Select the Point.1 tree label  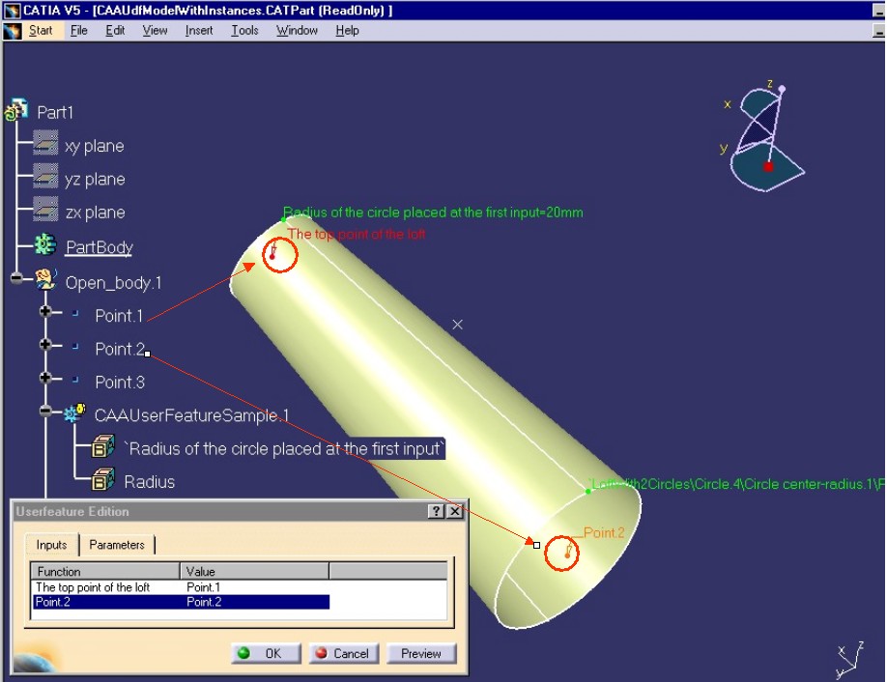(x=120, y=316)
